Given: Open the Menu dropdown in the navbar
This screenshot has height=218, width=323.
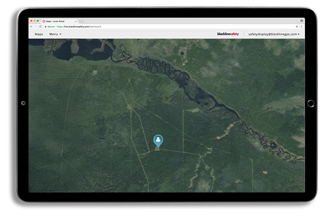Looking at the screenshot, I should click(55, 34).
